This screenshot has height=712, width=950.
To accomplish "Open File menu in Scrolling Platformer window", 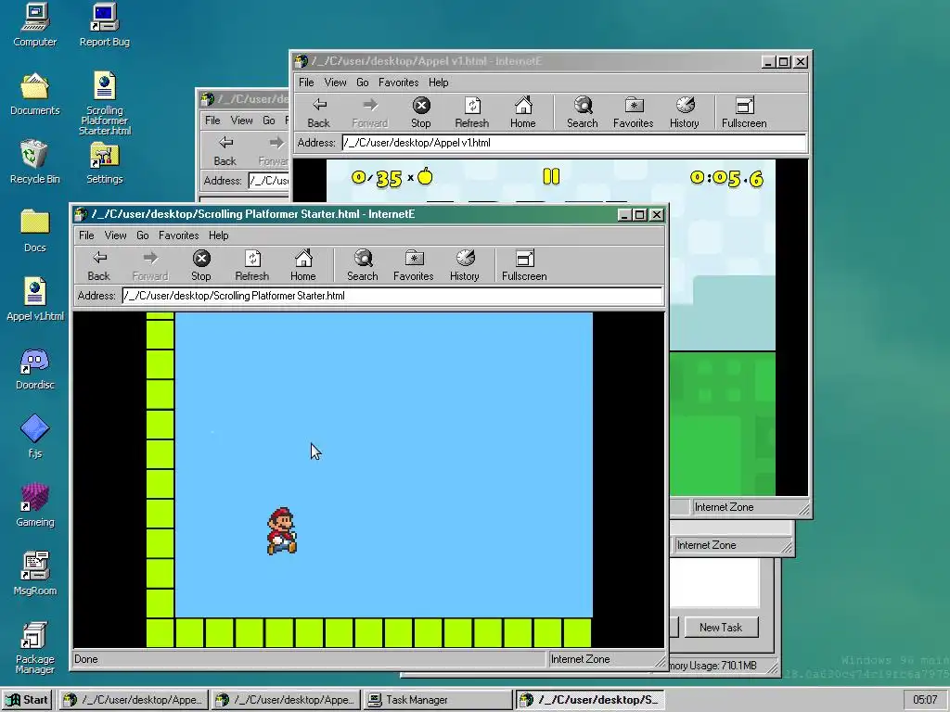I will coord(86,235).
